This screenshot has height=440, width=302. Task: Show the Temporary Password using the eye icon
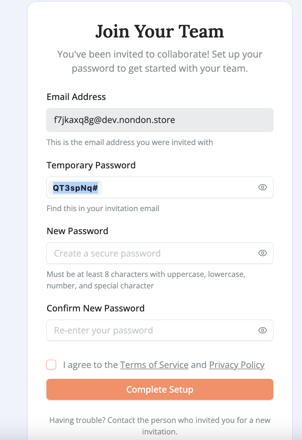tap(262, 187)
